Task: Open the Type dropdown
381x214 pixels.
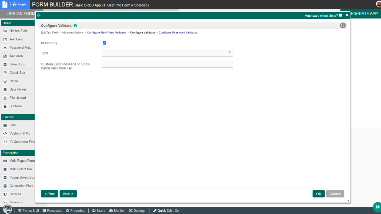Action: [167, 53]
